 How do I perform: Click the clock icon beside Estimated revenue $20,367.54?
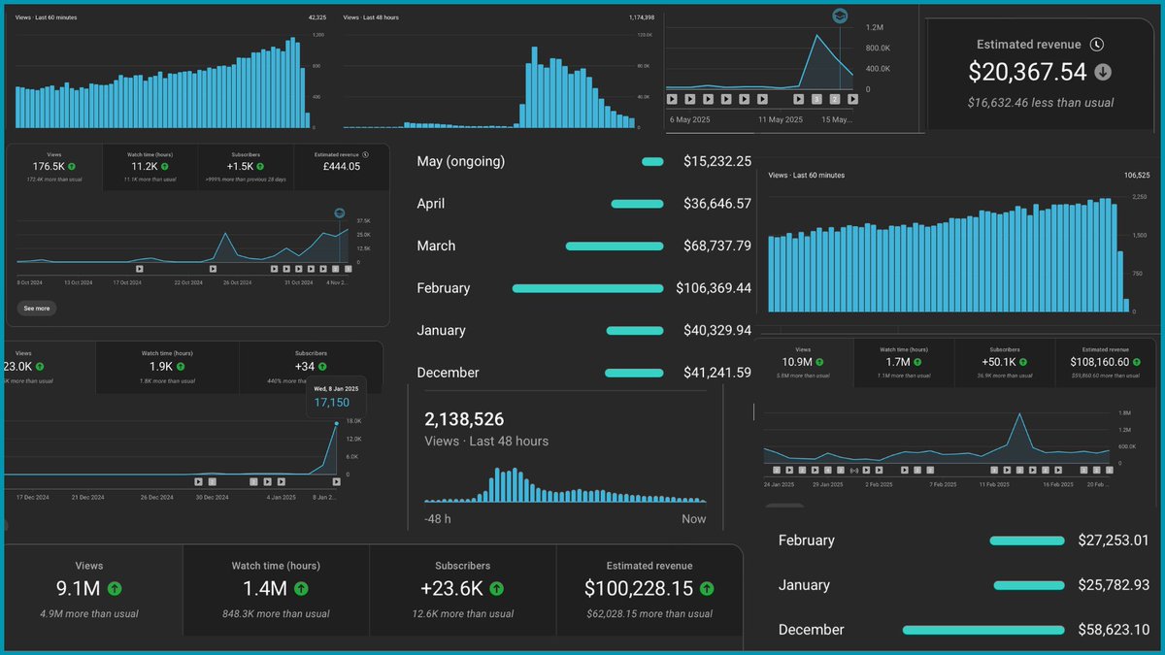pyautogui.click(x=1096, y=45)
